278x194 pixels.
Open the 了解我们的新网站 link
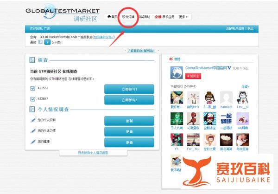[142, 51]
